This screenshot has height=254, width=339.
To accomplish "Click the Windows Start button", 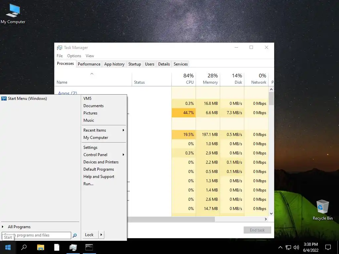I will point(8,247).
